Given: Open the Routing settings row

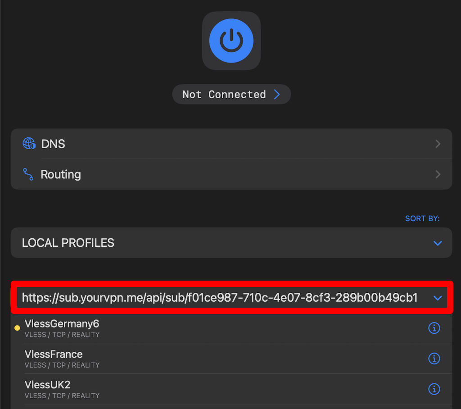Looking at the screenshot, I should click(x=225, y=174).
